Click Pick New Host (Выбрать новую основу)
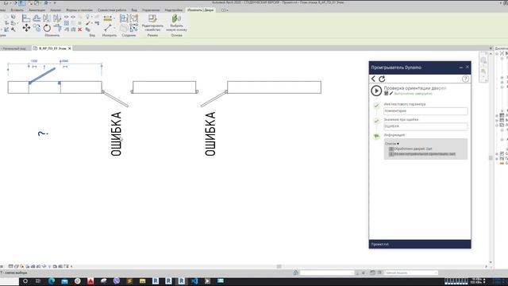508x286 pixels. point(176,23)
